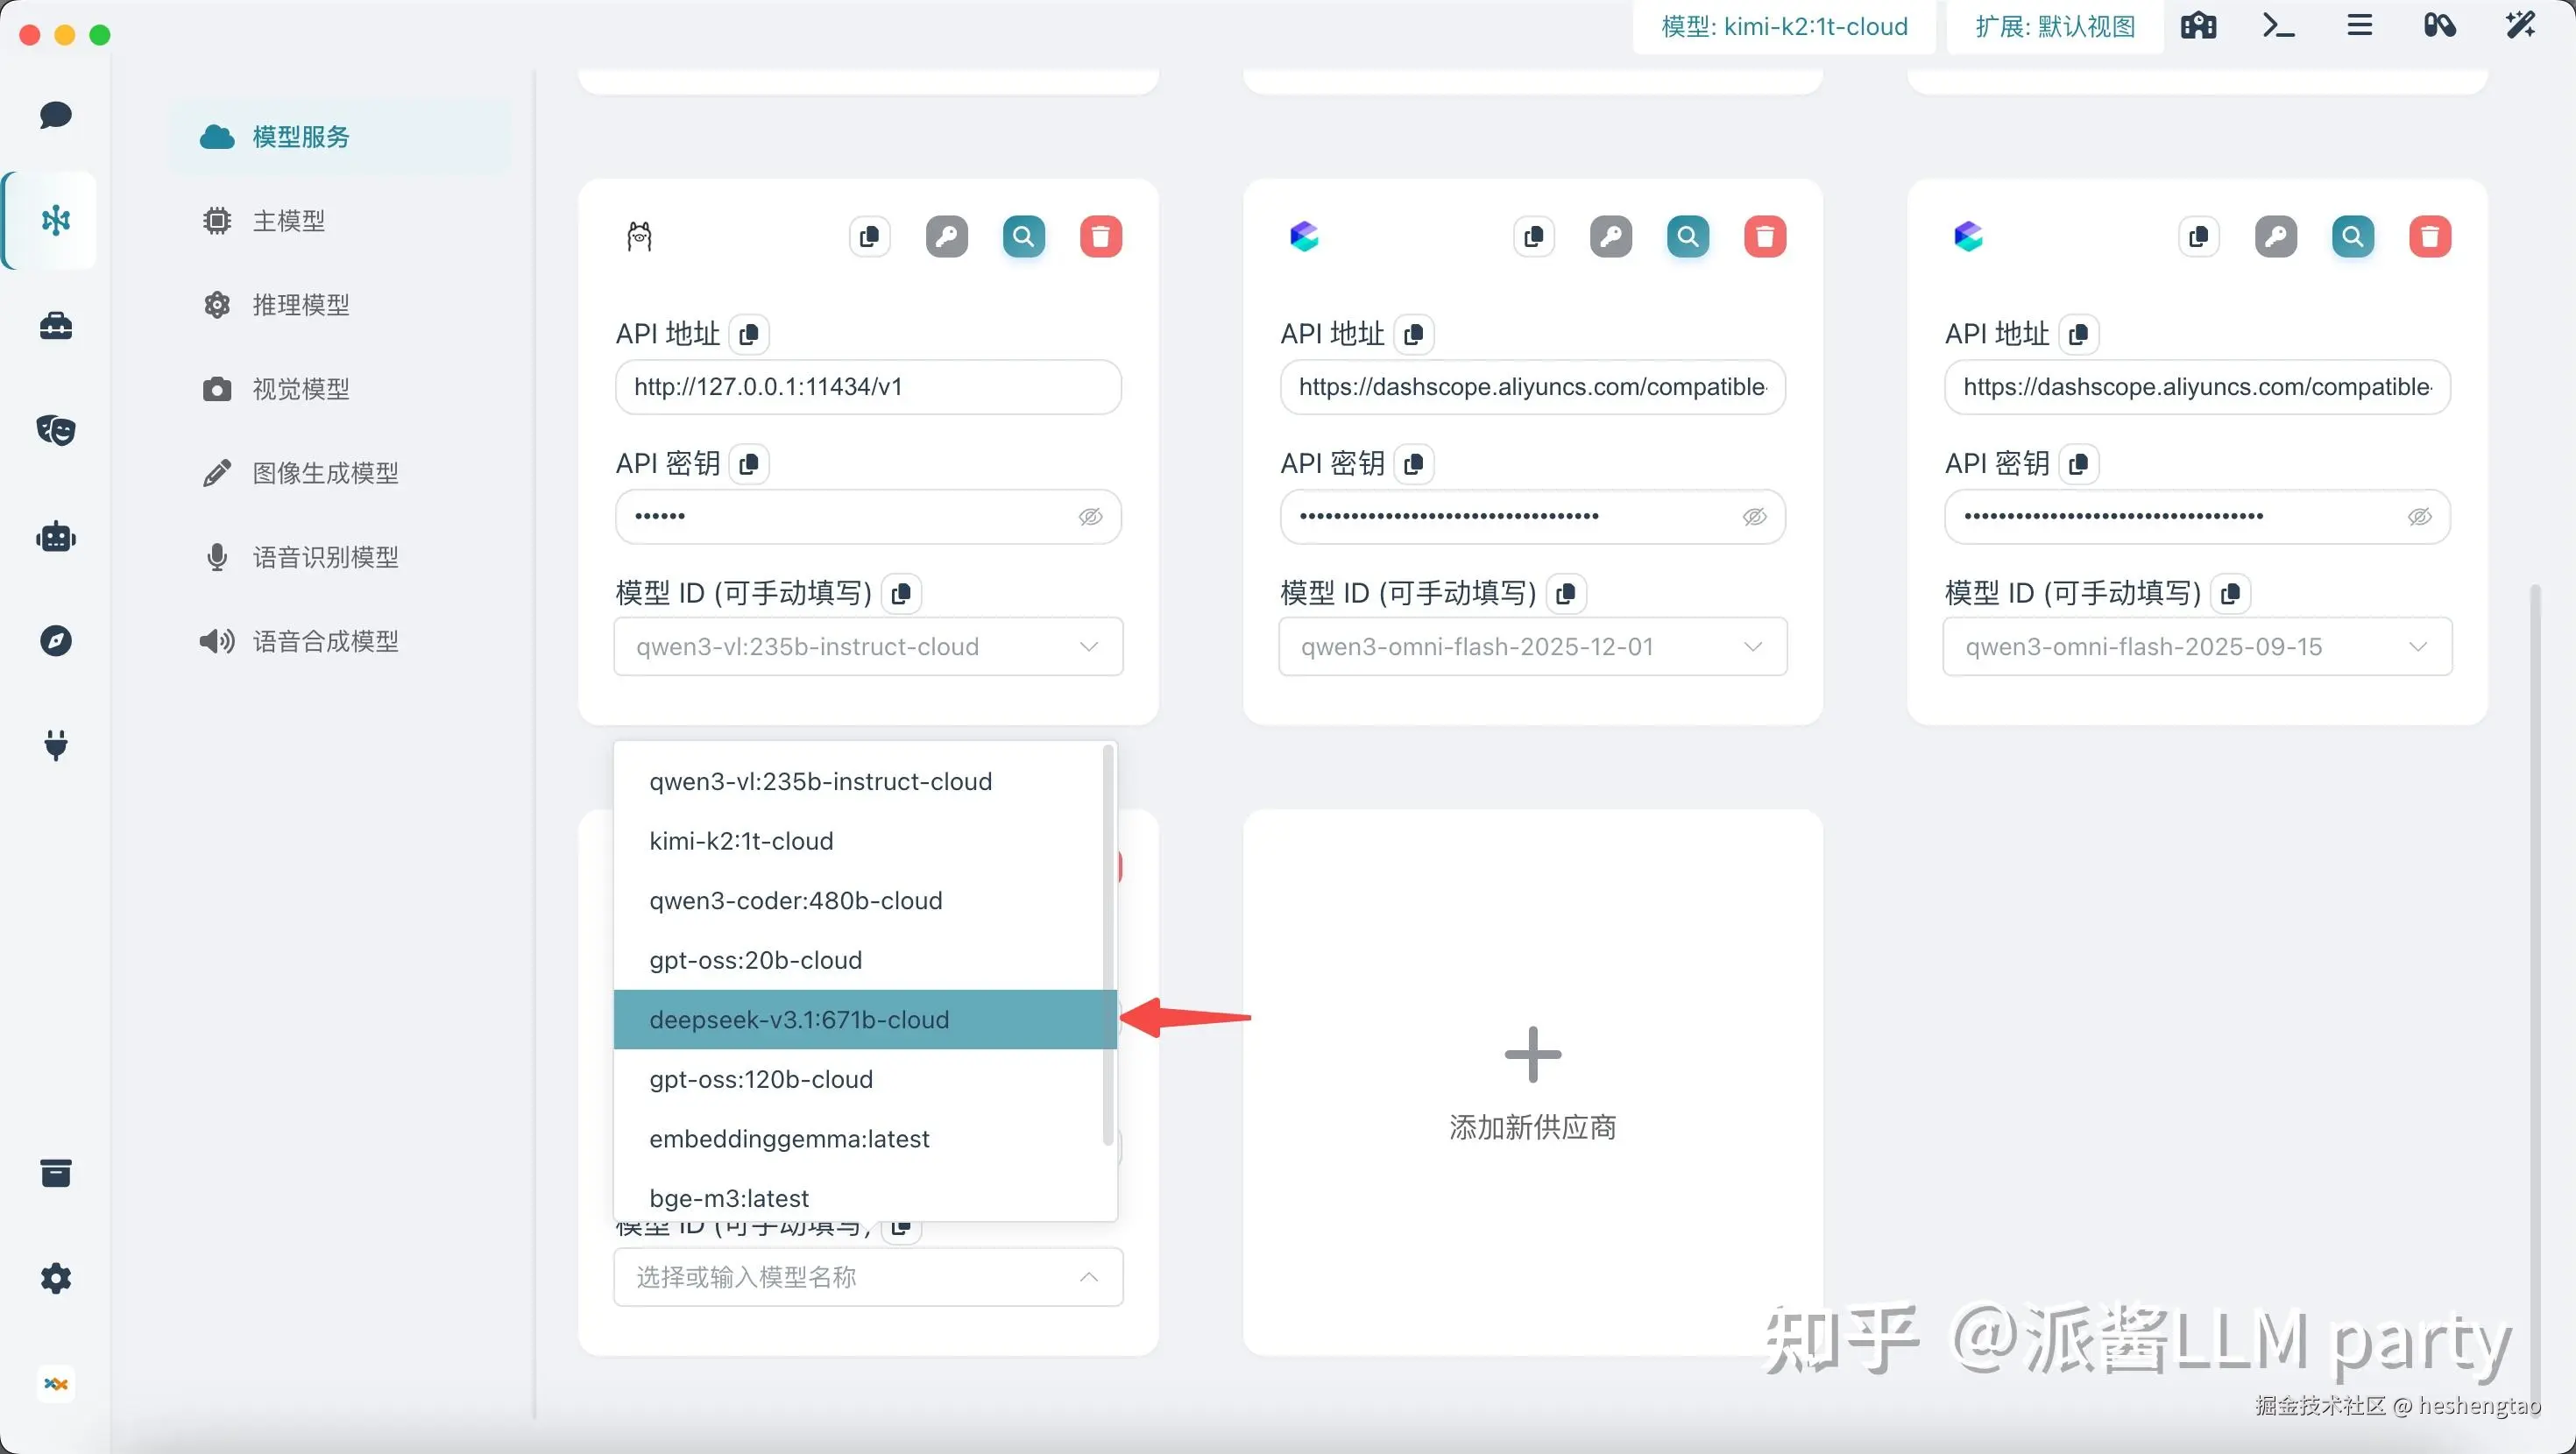
Task: Expand qwen3-vl:235b-instruct-cloud model dropdown
Action: (868, 647)
